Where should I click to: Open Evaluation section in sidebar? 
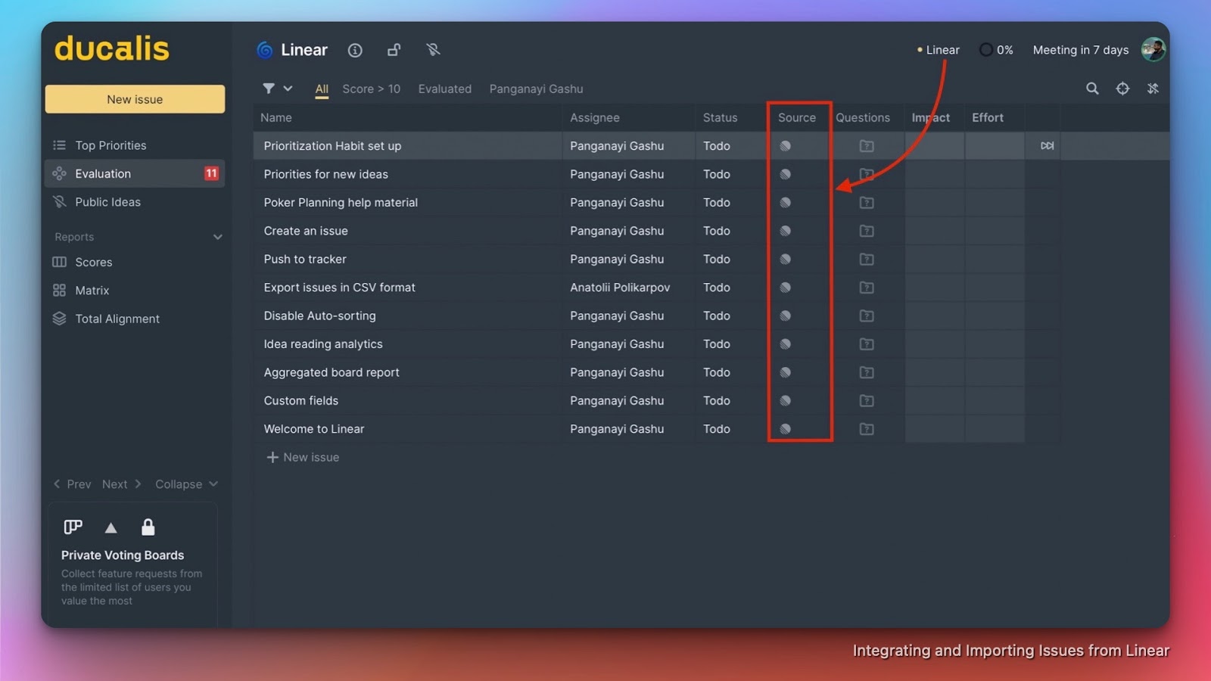click(x=135, y=173)
